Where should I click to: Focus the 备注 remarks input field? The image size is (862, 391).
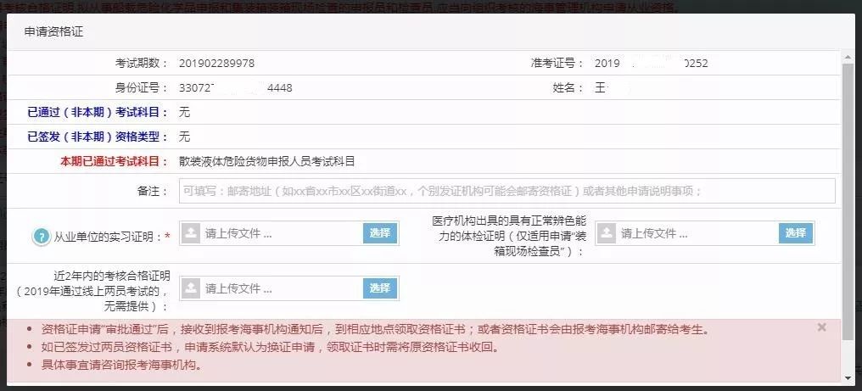507,191
